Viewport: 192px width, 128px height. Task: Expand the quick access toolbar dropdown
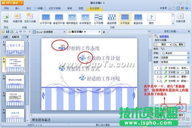point(30,32)
